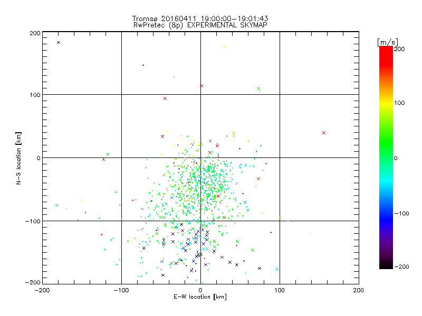This screenshot has width=422, height=316.
Task: Click the yellow section of the colorbar
Action: coord(386,103)
